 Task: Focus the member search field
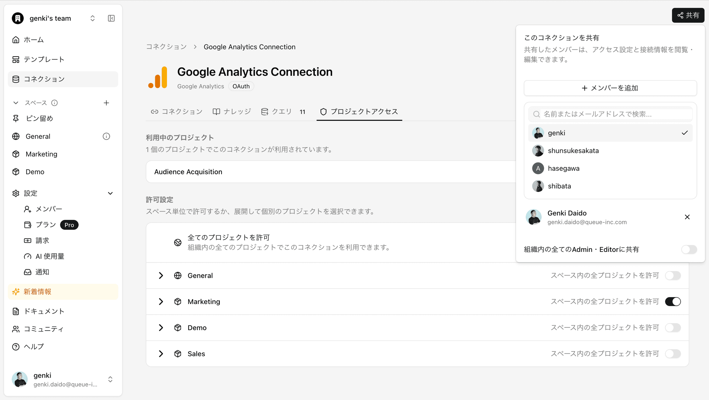[x=610, y=114]
